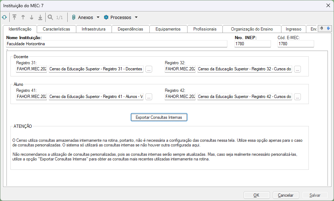Click the previous record up arrow
Viewport: 334px width, 201px height.
pyautogui.click(x=23, y=17)
